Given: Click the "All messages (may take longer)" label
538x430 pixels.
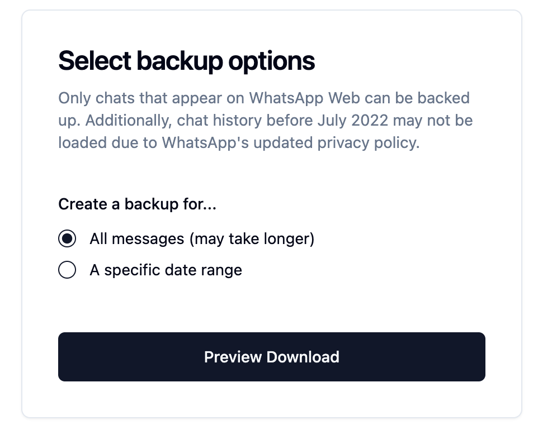Looking at the screenshot, I should point(202,239).
